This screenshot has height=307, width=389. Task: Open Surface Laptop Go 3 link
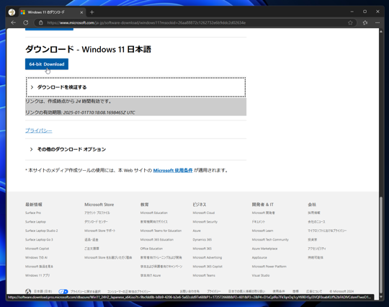click(x=39, y=239)
